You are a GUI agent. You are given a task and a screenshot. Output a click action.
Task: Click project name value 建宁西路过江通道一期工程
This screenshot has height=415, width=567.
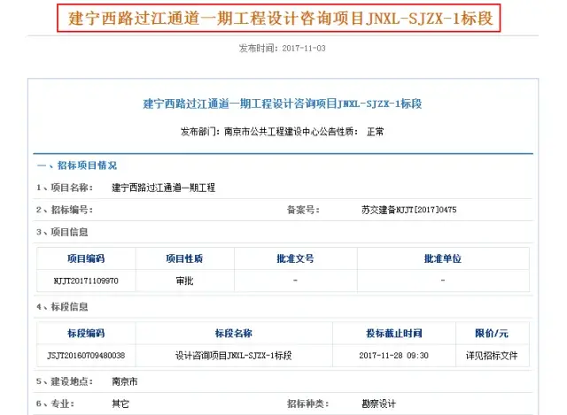coord(163,188)
